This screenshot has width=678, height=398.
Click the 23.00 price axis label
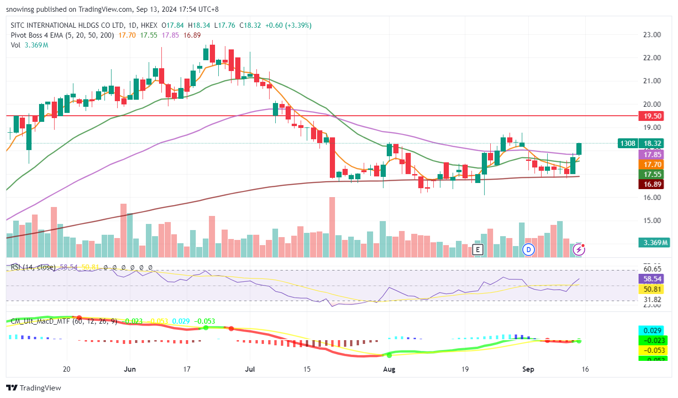[x=652, y=34]
